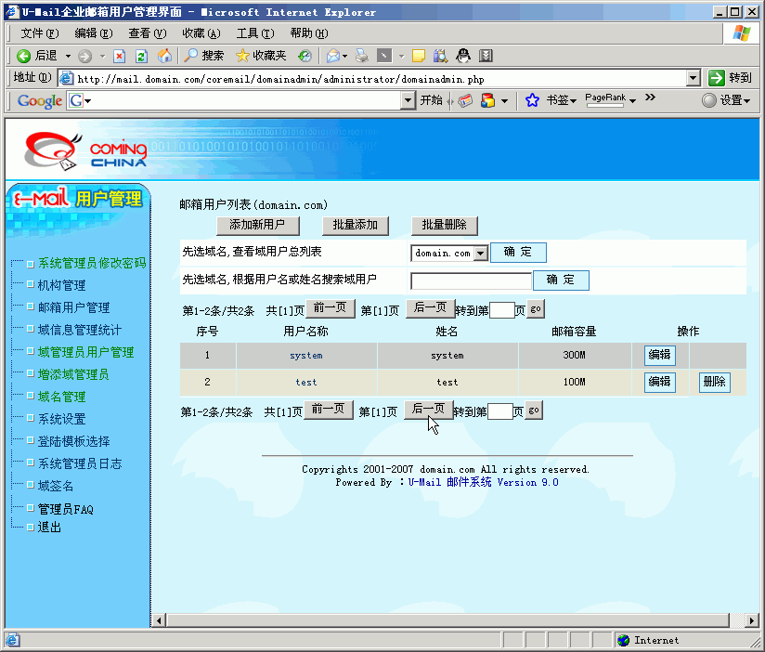This screenshot has width=765, height=652.
Task: Open the Favorites (收藏夹) star button
Action: (x=260, y=56)
